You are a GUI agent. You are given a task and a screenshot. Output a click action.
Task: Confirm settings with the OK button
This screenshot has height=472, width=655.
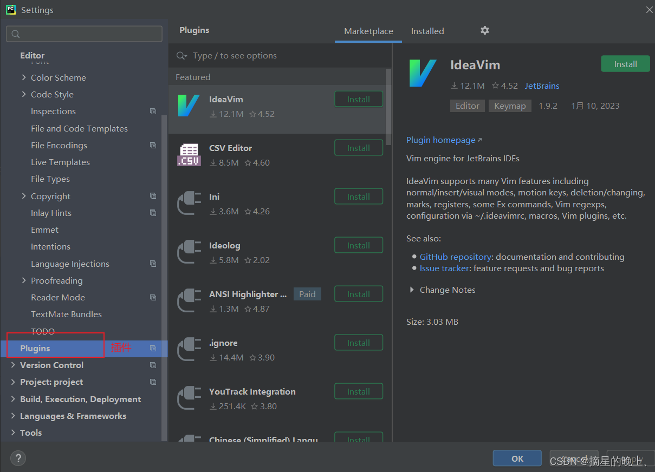point(517,458)
